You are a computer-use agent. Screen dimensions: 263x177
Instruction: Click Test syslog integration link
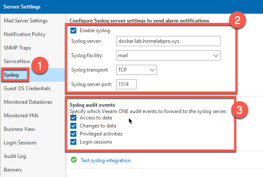105,160
